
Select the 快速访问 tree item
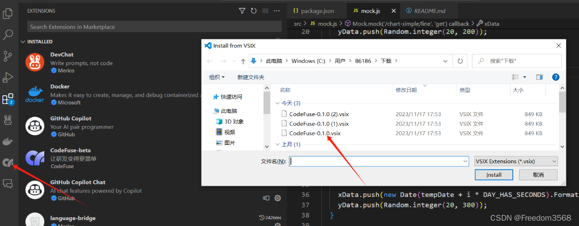[231, 97]
